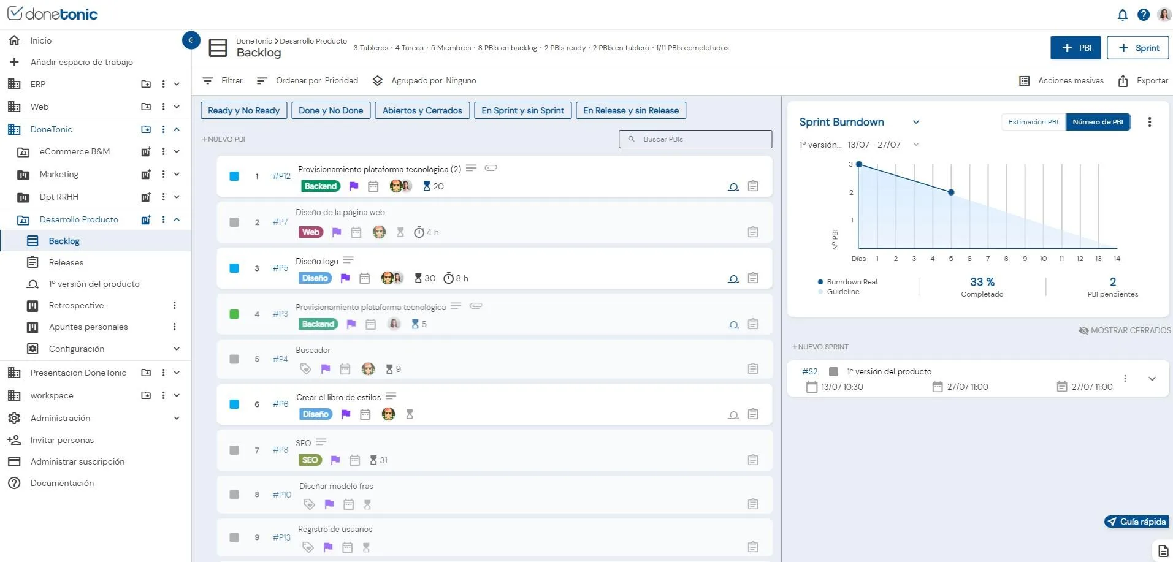Expand the Administración sidebar section
Viewport: 1173px width, 562px height.
(x=177, y=418)
